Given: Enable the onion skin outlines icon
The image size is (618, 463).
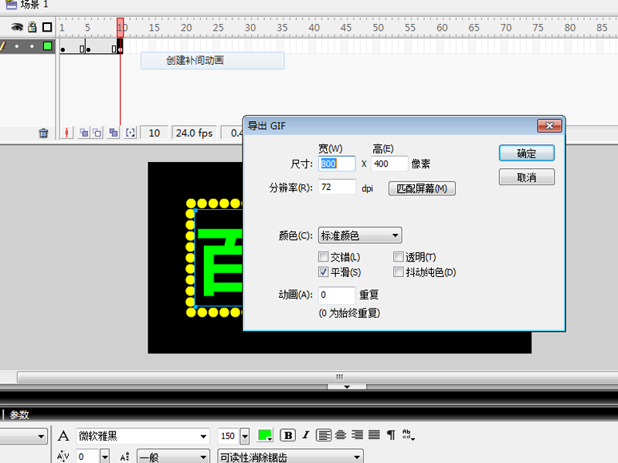Looking at the screenshot, I should coord(97,133).
